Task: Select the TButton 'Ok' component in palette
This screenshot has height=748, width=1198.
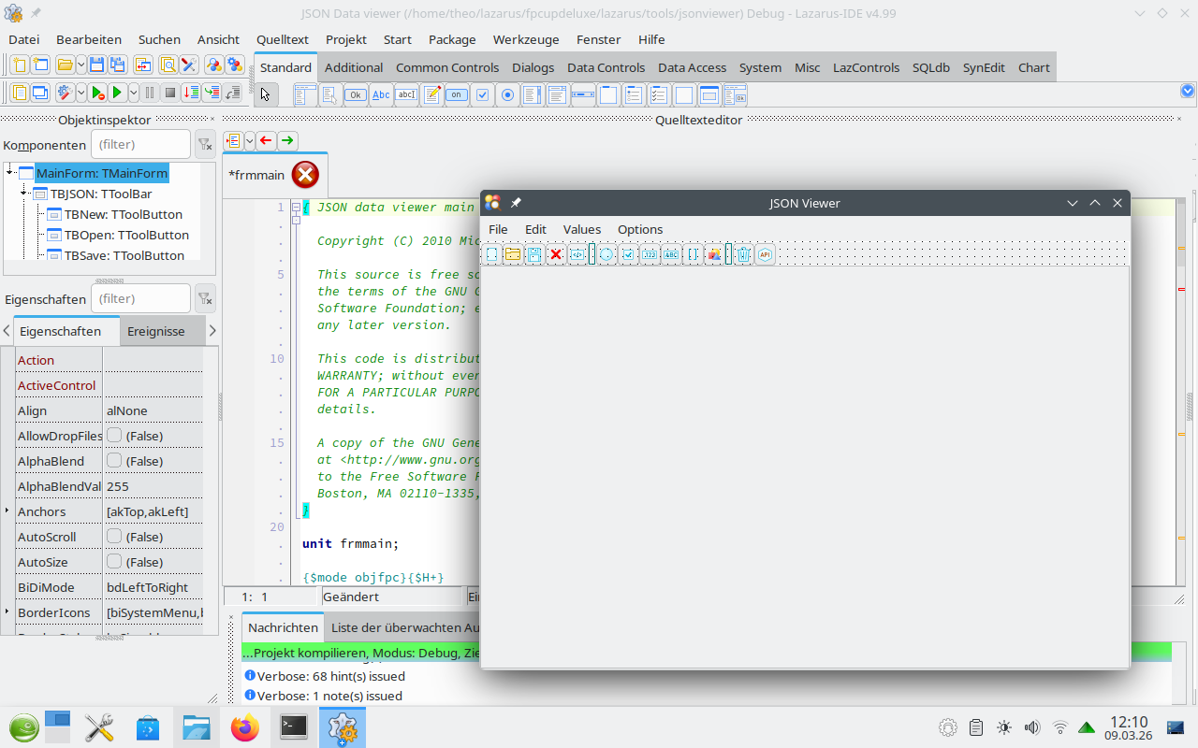Action: pos(356,94)
